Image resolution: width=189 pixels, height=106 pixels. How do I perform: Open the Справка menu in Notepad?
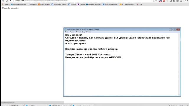tap(89, 32)
